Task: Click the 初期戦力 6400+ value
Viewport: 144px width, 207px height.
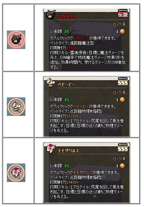Action: pyautogui.click(x=74, y=182)
